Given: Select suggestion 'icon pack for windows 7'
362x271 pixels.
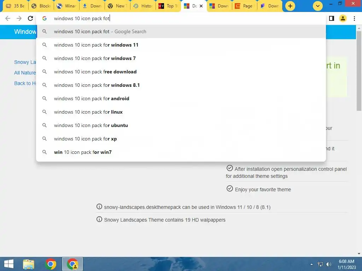Looking at the screenshot, I should pos(181,58).
